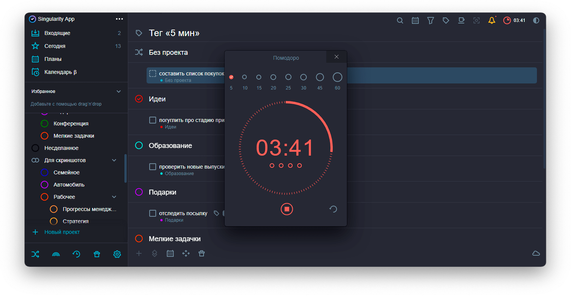
Task: Check the task отследить посылку
Action: coord(153,213)
